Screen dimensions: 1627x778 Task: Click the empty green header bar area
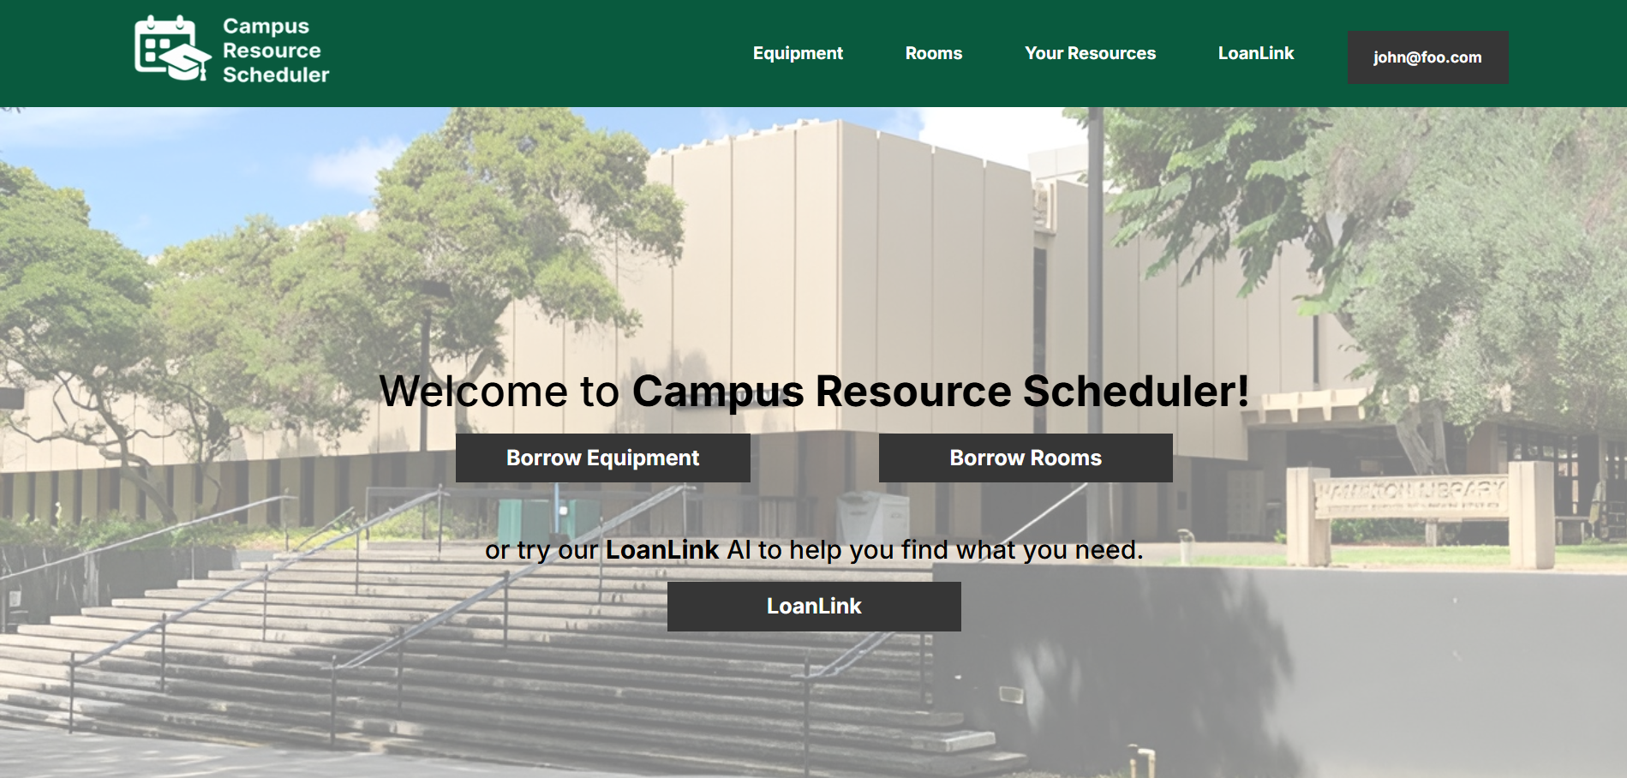point(531,53)
